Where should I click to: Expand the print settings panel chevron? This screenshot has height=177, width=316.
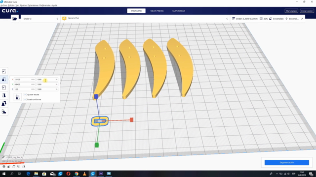[227, 19]
